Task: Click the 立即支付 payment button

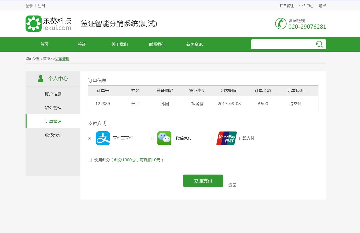Action: pos(203,181)
